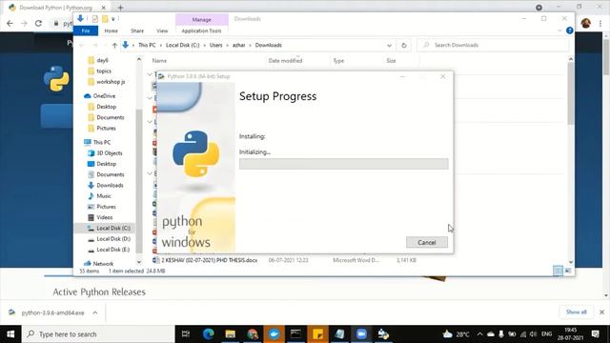Switch to Large icons view in status bar
610x343 pixels.
coord(568,271)
